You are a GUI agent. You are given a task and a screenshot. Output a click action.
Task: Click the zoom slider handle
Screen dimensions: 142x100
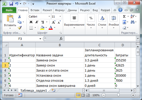pos(118,95)
